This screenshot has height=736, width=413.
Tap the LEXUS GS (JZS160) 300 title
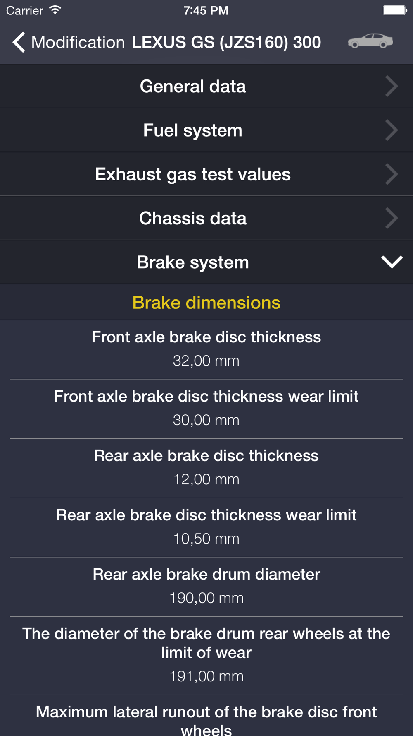226,42
